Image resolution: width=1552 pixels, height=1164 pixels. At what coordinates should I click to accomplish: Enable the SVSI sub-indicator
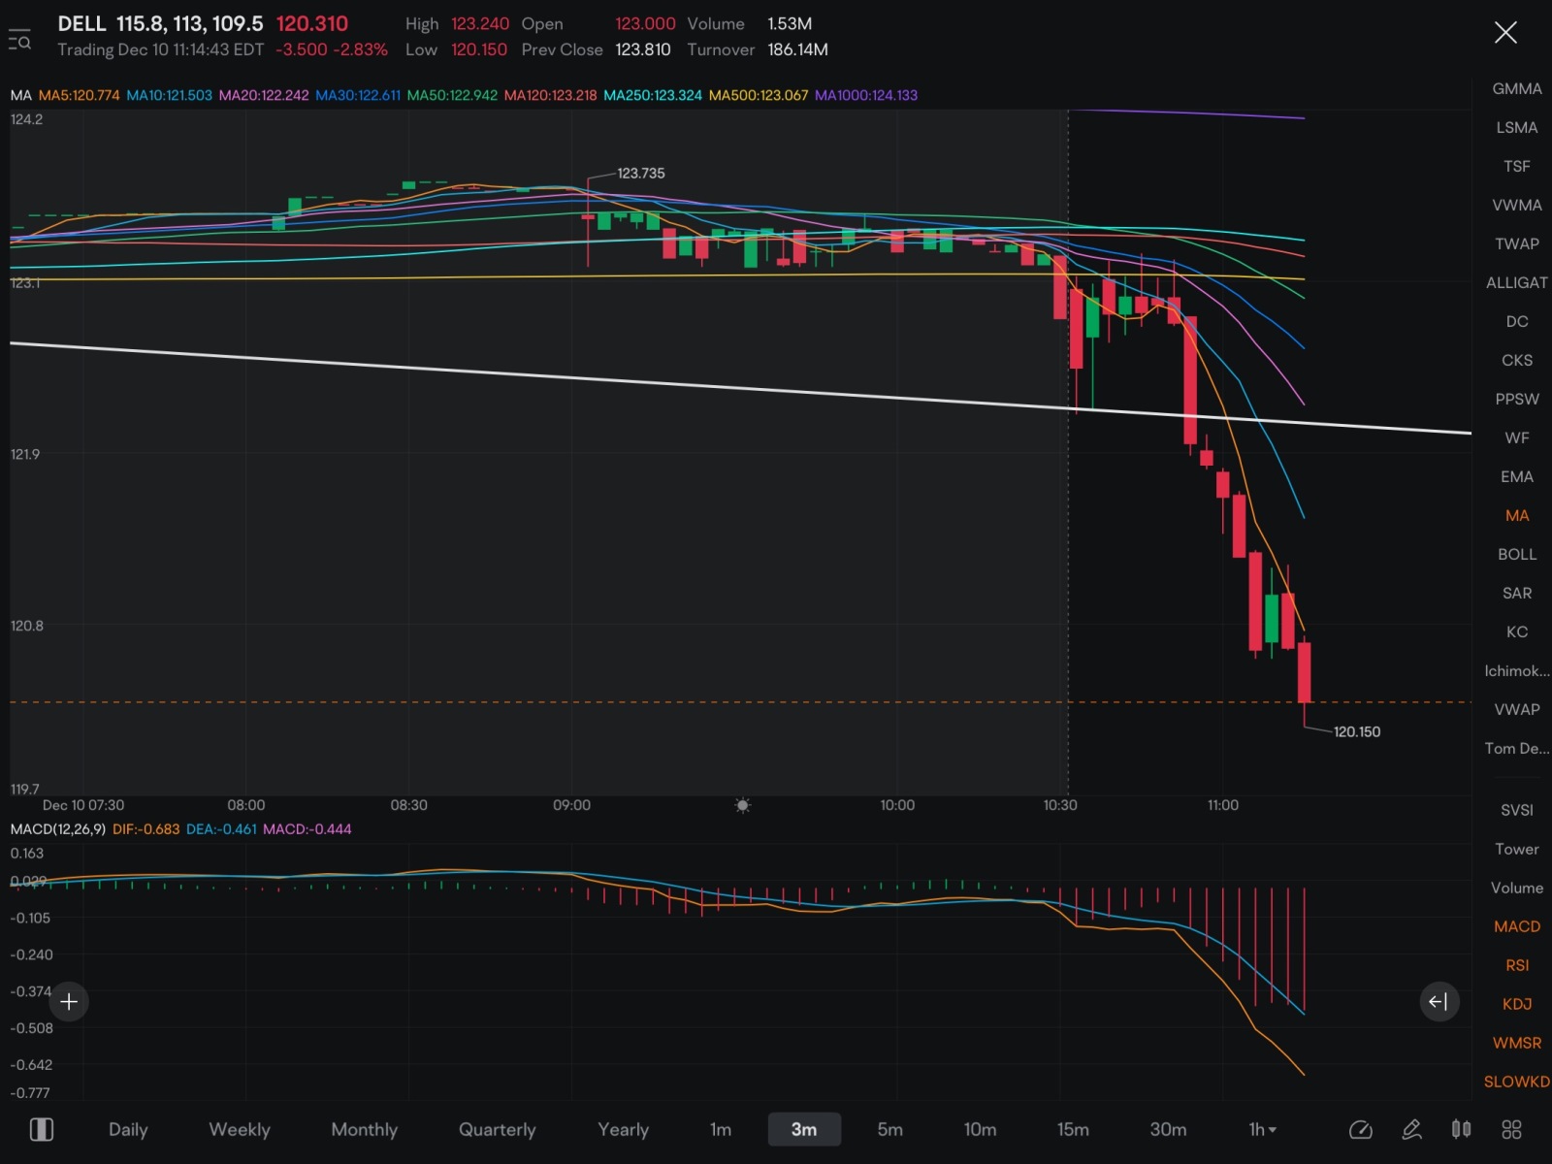coord(1517,810)
